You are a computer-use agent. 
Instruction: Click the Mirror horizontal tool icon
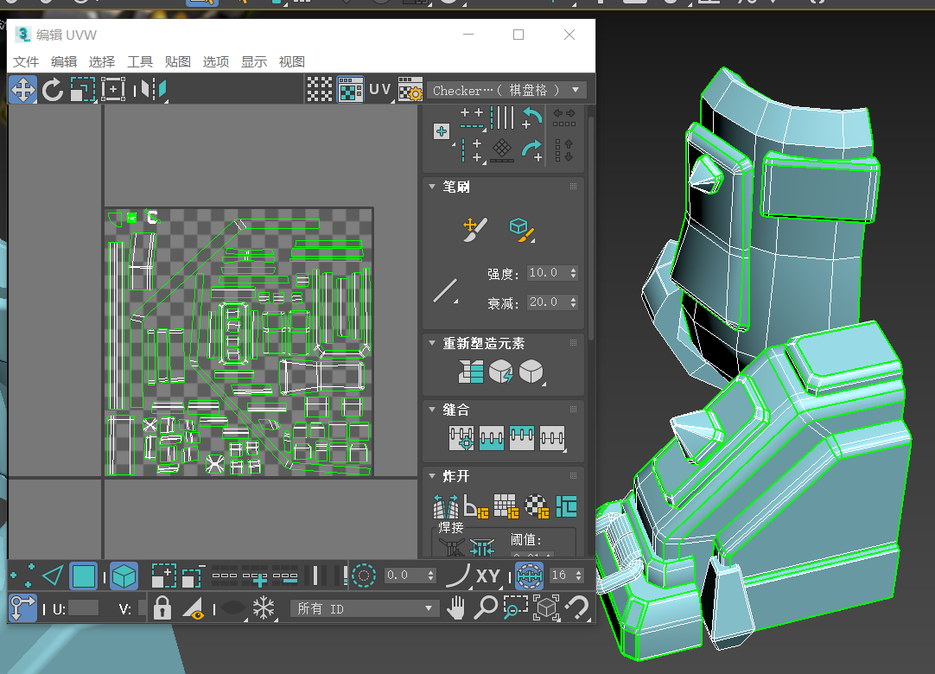tap(152, 90)
